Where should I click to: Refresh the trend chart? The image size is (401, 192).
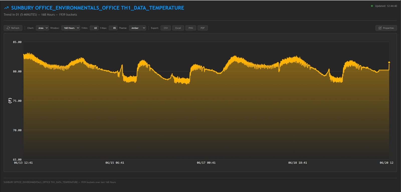tap(13, 28)
